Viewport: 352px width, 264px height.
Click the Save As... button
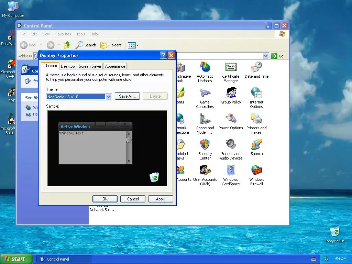click(127, 96)
